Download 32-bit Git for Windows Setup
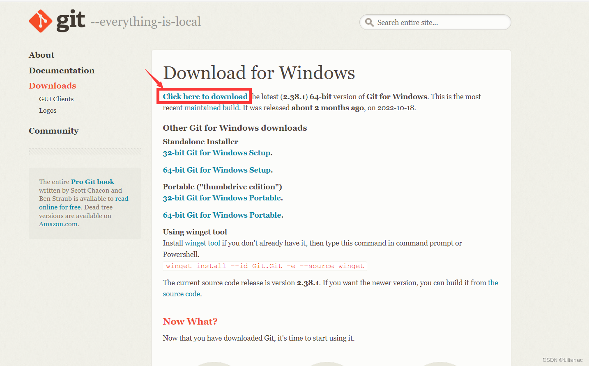 tap(216, 152)
